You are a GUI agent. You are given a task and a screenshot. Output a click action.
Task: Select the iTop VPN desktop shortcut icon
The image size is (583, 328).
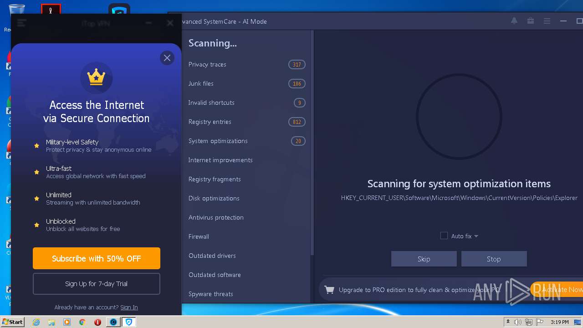[x=119, y=9]
